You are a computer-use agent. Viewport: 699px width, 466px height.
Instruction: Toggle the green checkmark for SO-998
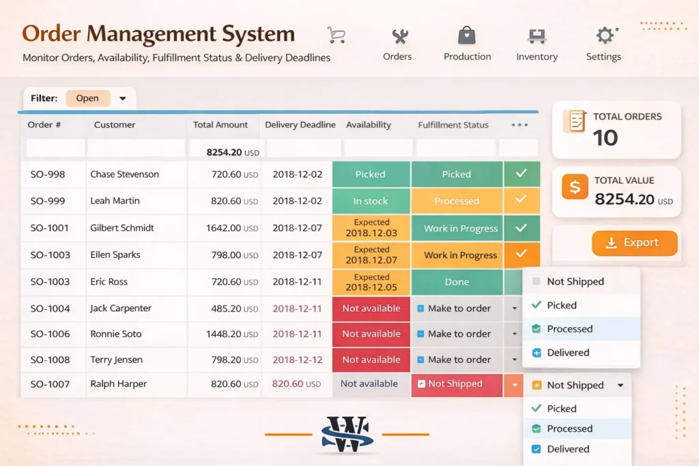coord(522,174)
